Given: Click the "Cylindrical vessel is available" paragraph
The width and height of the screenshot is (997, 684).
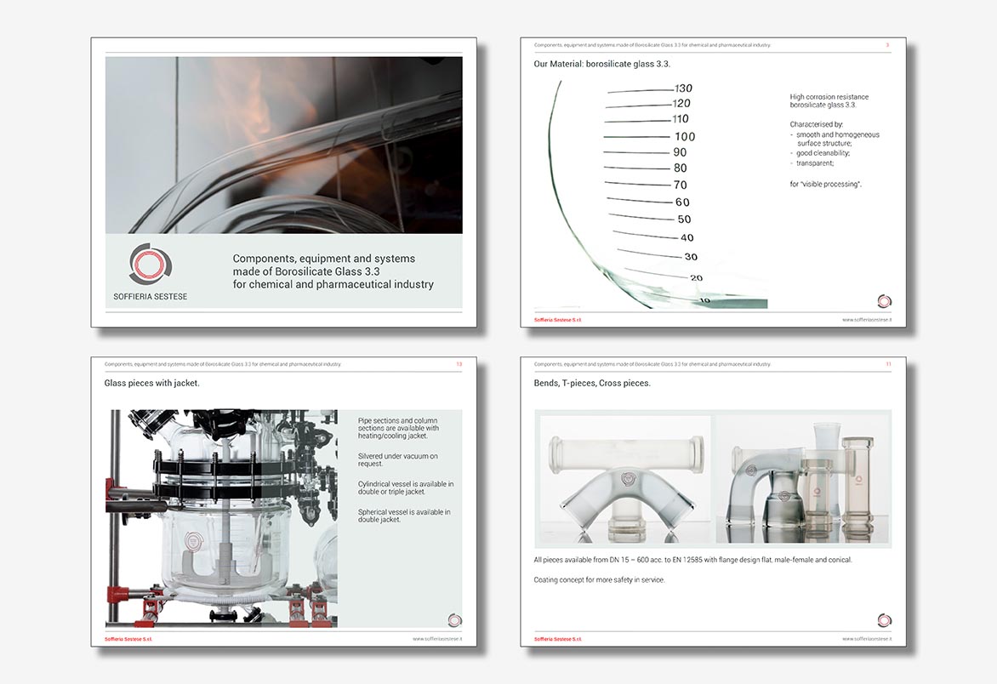Looking at the screenshot, I should click(x=406, y=487).
